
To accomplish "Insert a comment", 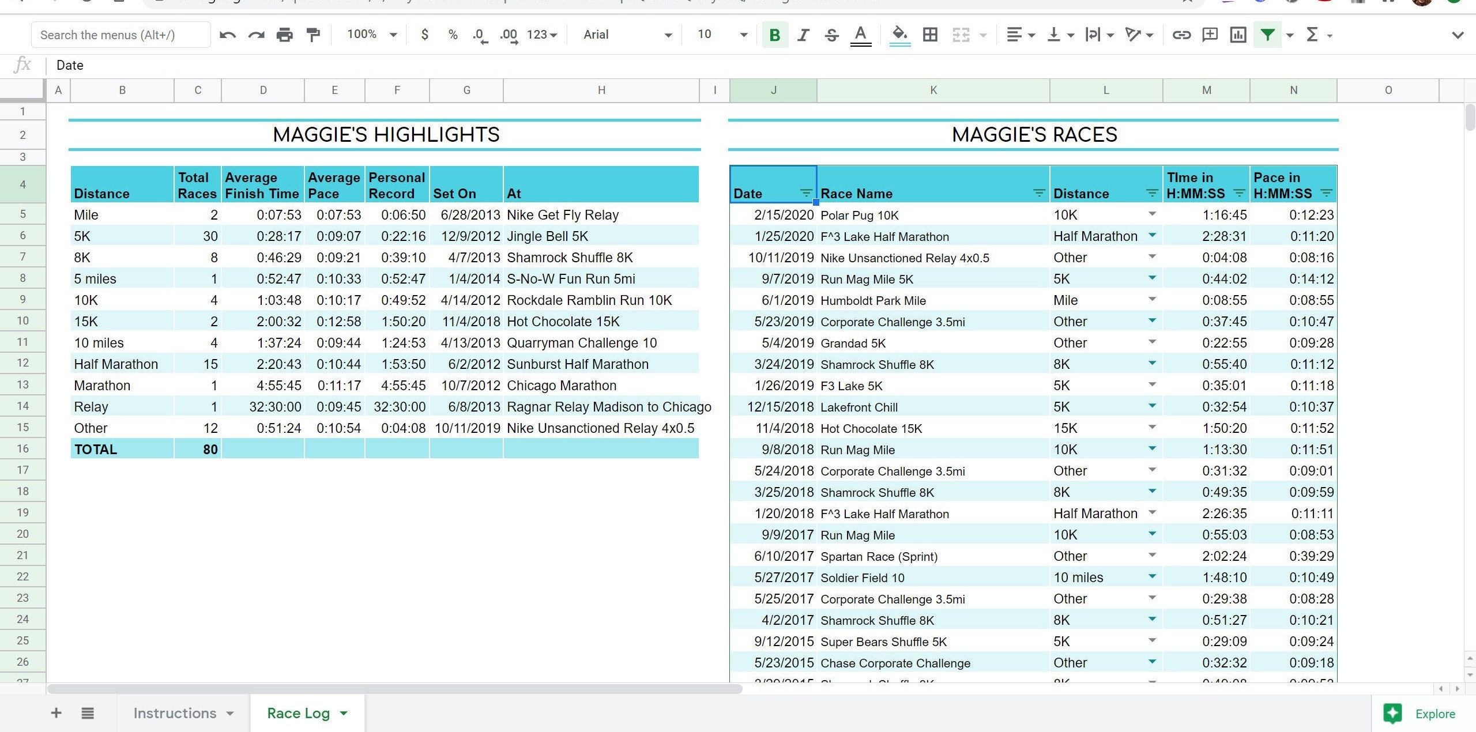I will pos(1210,35).
